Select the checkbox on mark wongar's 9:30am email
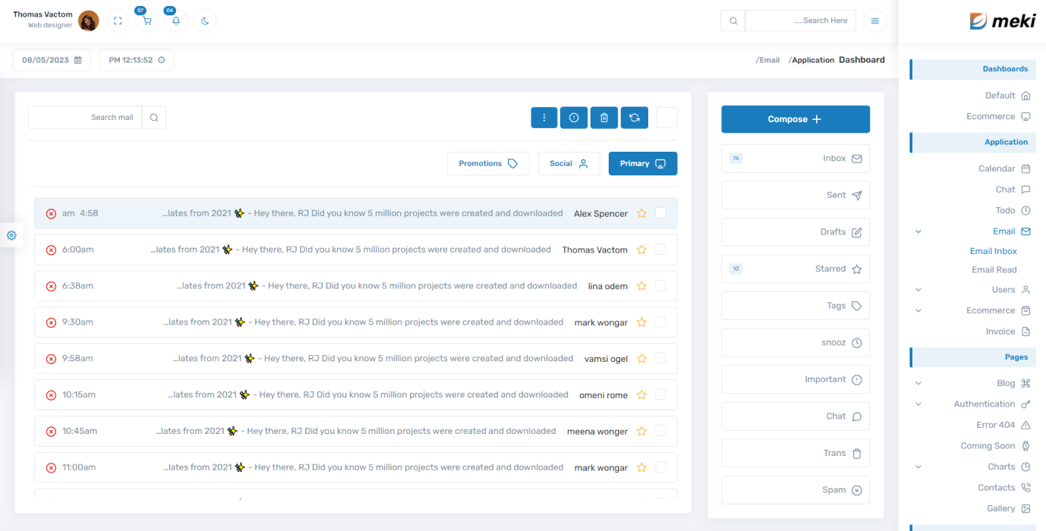1046x531 pixels. [x=661, y=322]
